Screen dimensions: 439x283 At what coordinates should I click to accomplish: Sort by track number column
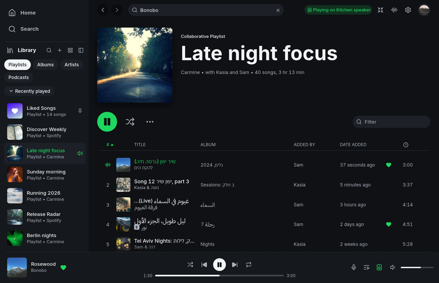point(110,145)
